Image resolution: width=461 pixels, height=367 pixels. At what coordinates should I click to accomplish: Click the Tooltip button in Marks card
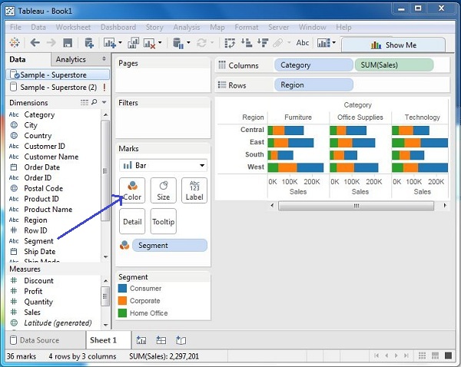click(x=163, y=222)
